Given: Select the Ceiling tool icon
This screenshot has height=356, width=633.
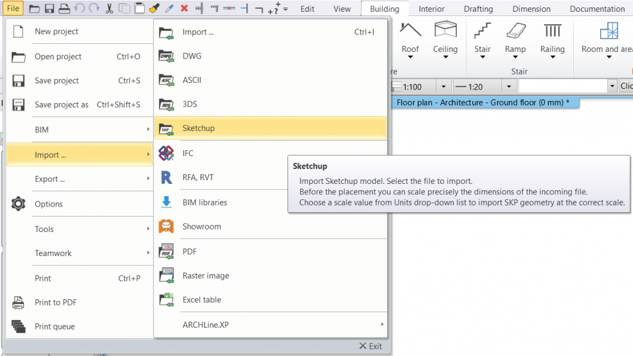Looking at the screenshot, I should 445,30.
